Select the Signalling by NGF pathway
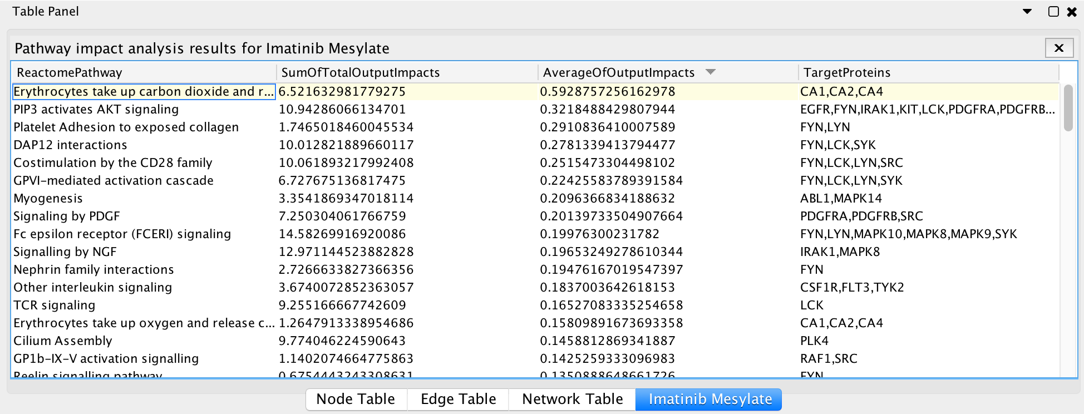Screen dimensions: 1084x414 click(65, 252)
